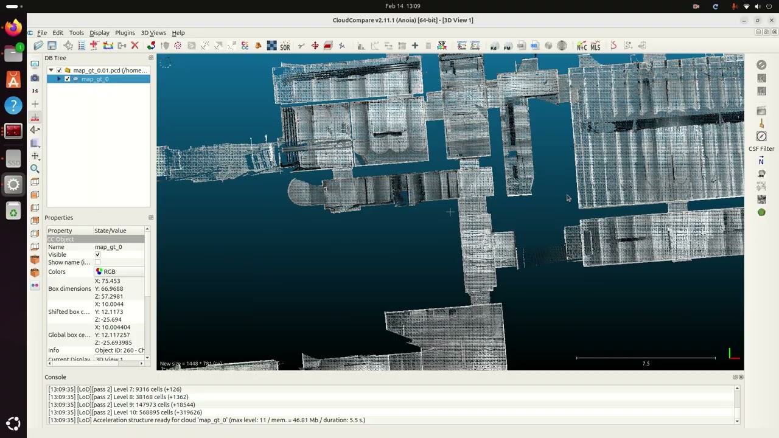Click the camera icon in left toolbar

[x=35, y=78]
